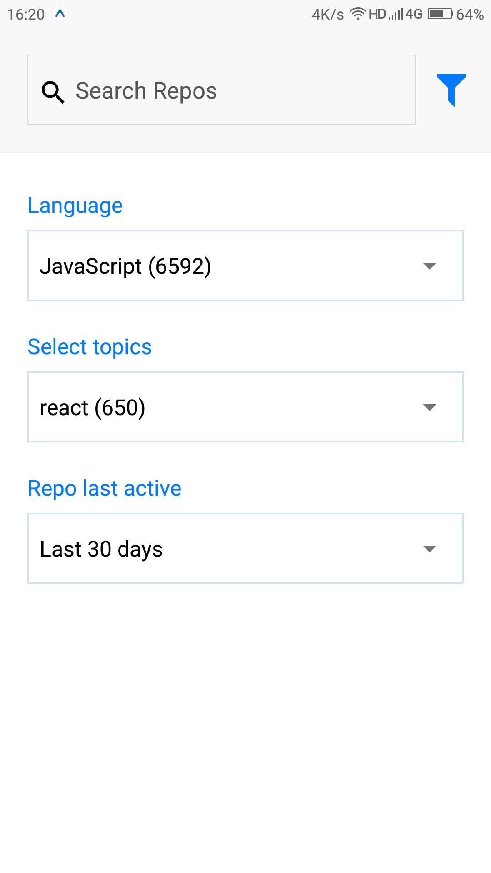Tap the 16:20 clock in status bar

point(26,15)
